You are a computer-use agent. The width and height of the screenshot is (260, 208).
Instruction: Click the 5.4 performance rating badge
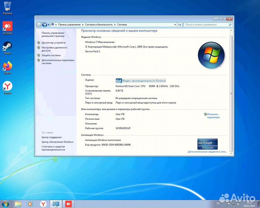click(119, 81)
